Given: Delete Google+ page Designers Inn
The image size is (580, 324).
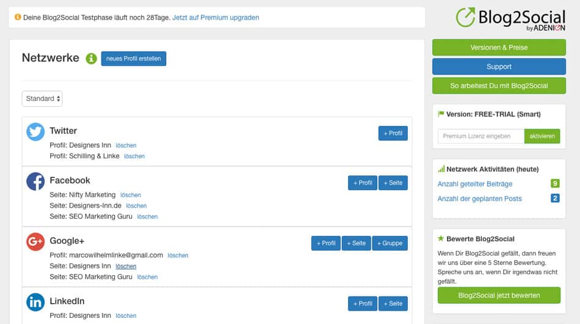Looking at the screenshot, I should [126, 267].
